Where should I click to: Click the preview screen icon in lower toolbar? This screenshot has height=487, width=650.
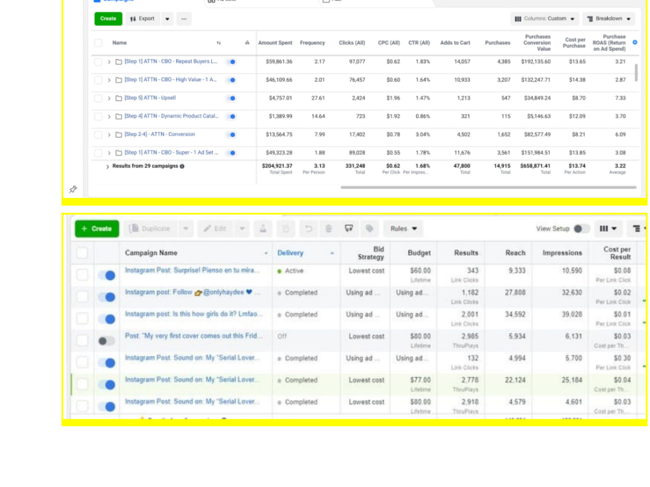(x=348, y=229)
